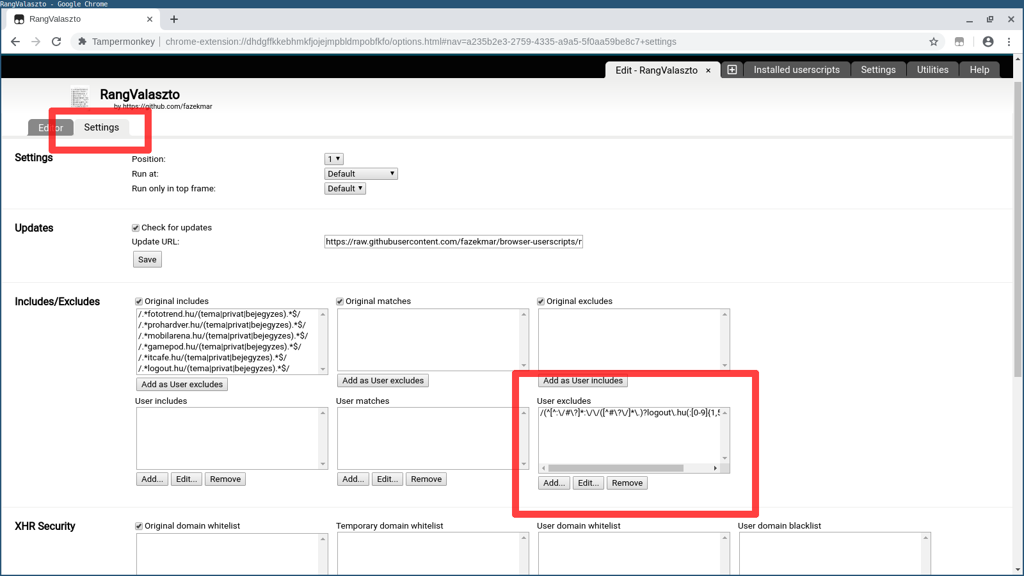Toggle Original matches checkbox

(340, 301)
